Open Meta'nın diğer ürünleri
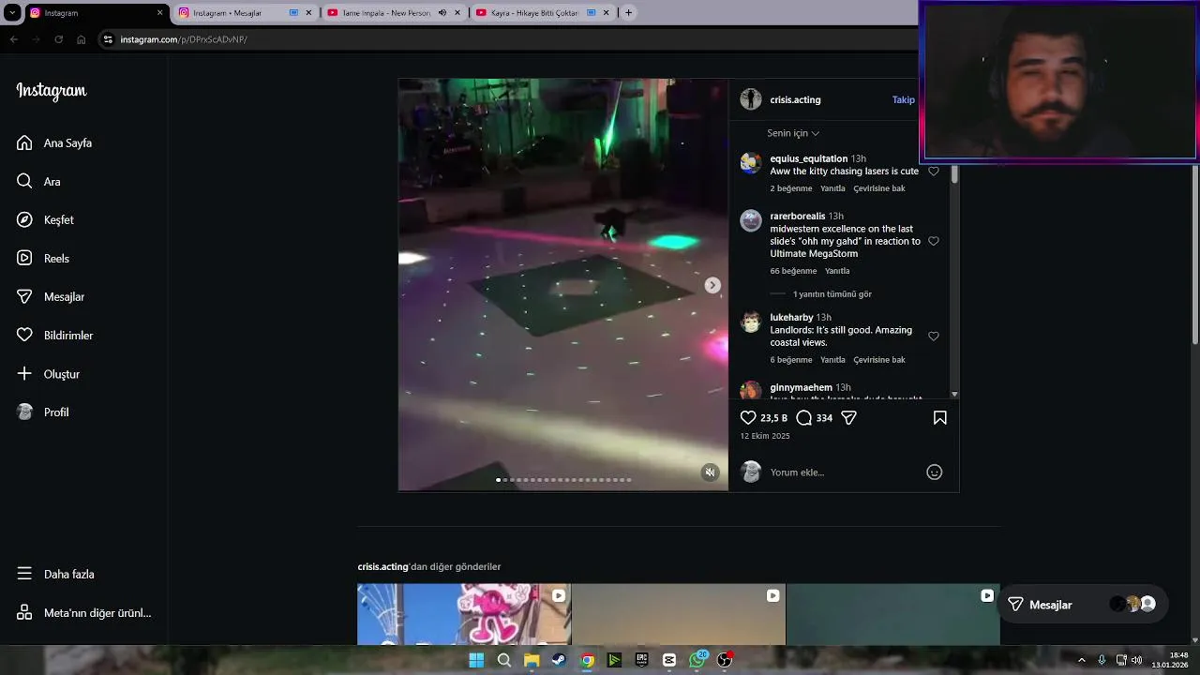Viewport: 1200px width, 675px height. 83,612
